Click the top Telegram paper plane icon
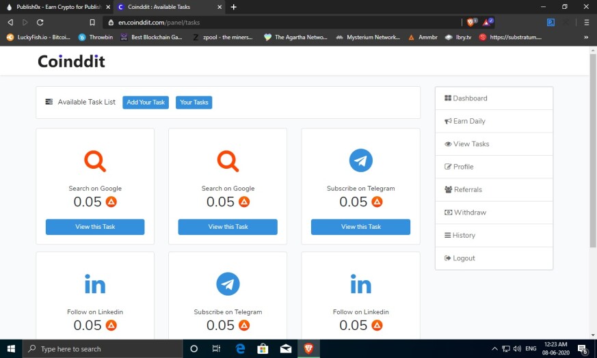Image resolution: width=597 pixels, height=358 pixels. tap(360, 160)
